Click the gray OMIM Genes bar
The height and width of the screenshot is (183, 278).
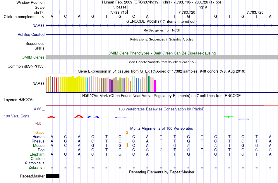(x=162, y=57)
